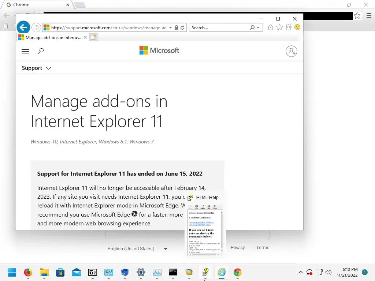Click Google Chrome taskbar icon
Image resolution: width=375 pixels, height=281 pixels.
237,272
